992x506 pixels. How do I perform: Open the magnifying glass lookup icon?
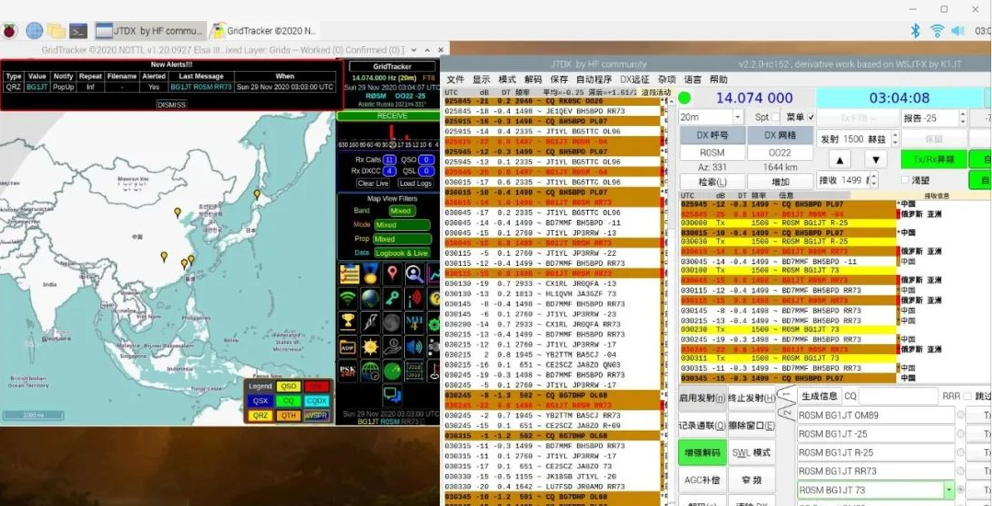[x=414, y=274]
